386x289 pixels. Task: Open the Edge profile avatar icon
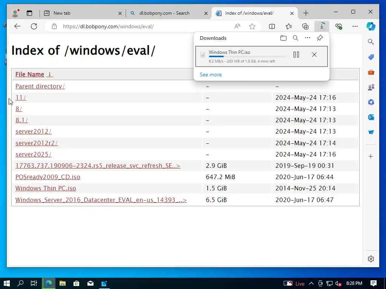pos(15,13)
